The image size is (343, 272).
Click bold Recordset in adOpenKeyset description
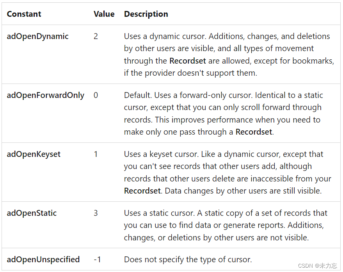[x=142, y=191]
